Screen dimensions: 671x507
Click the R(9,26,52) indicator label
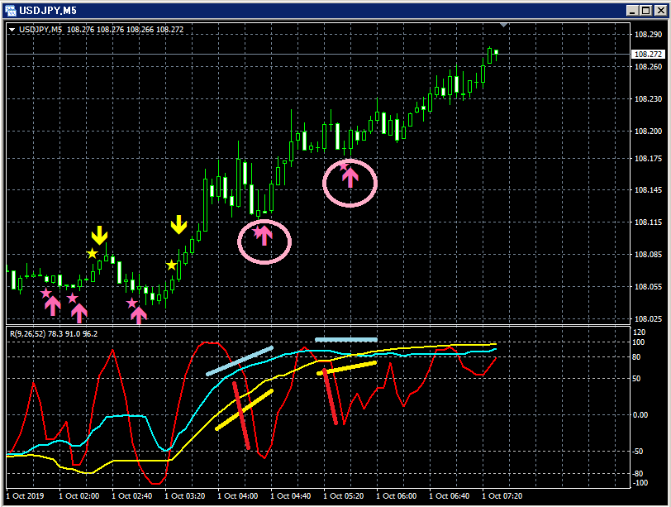[x=54, y=333]
